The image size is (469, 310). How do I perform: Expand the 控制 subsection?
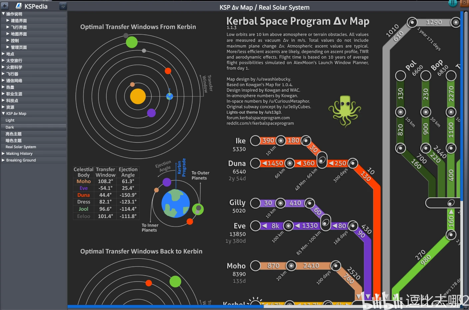(34, 41)
